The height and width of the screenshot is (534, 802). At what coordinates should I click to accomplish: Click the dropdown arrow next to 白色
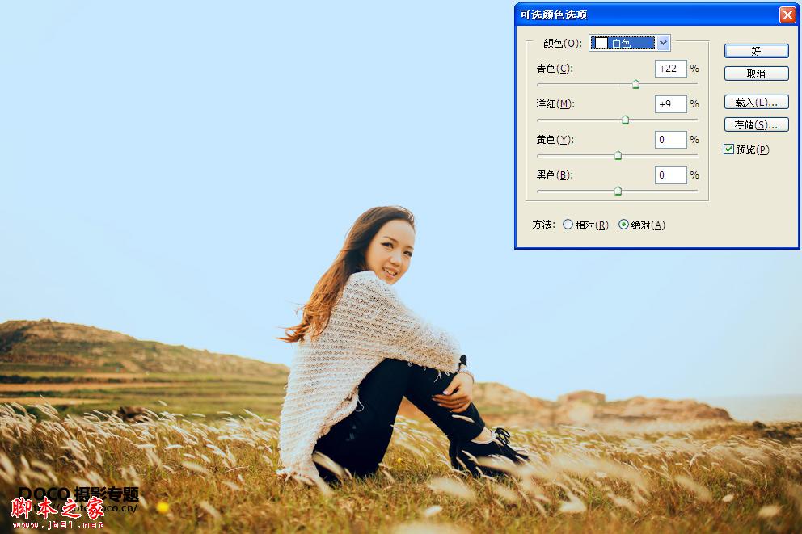click(x=664, y=43)
